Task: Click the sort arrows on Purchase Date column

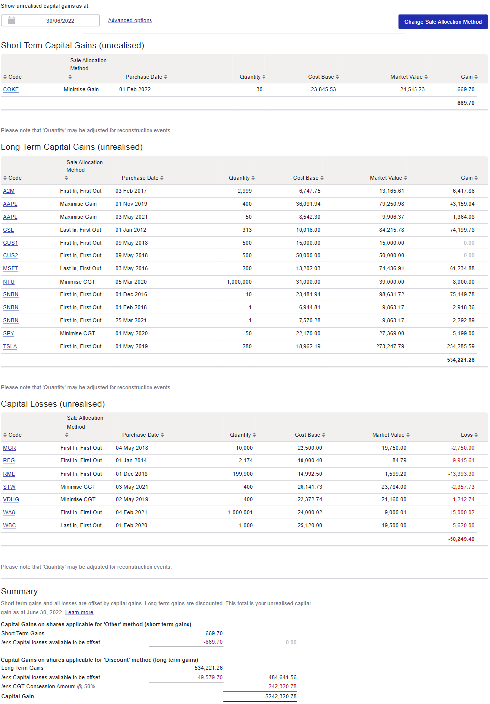Action: coord(166,77)
